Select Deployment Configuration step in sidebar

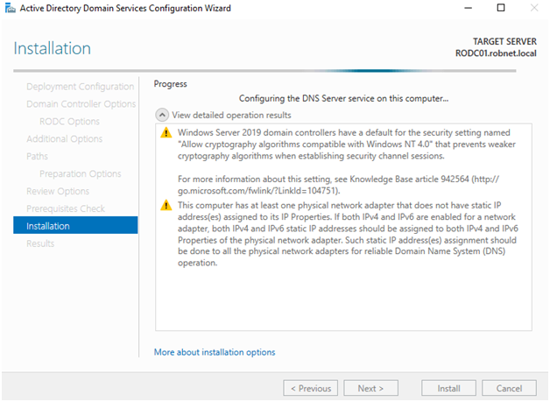pos(80,87)
